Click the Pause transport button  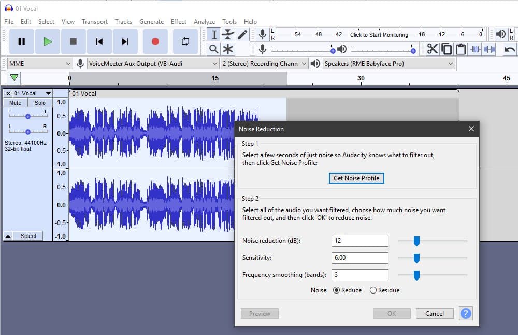coord(21,41)
